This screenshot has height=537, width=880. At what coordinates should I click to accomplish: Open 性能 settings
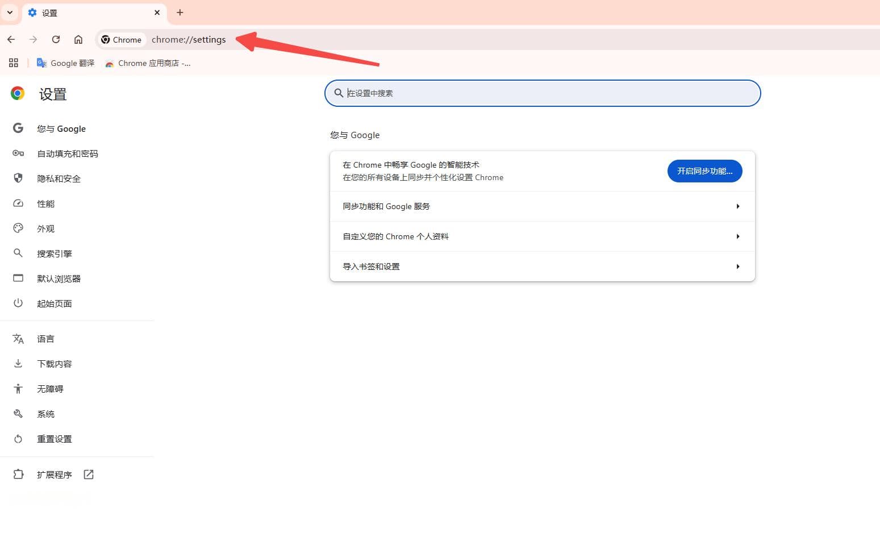pyautogui.click(x=46, y=204)
